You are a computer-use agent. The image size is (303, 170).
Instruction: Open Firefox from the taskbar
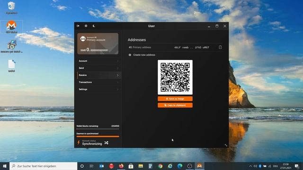coord(121,166)
